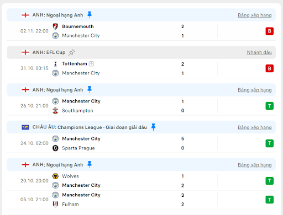This screenshot has width=283, height=215.
Task: Click the Bournemouth club crest
Action: pos(55,26)
